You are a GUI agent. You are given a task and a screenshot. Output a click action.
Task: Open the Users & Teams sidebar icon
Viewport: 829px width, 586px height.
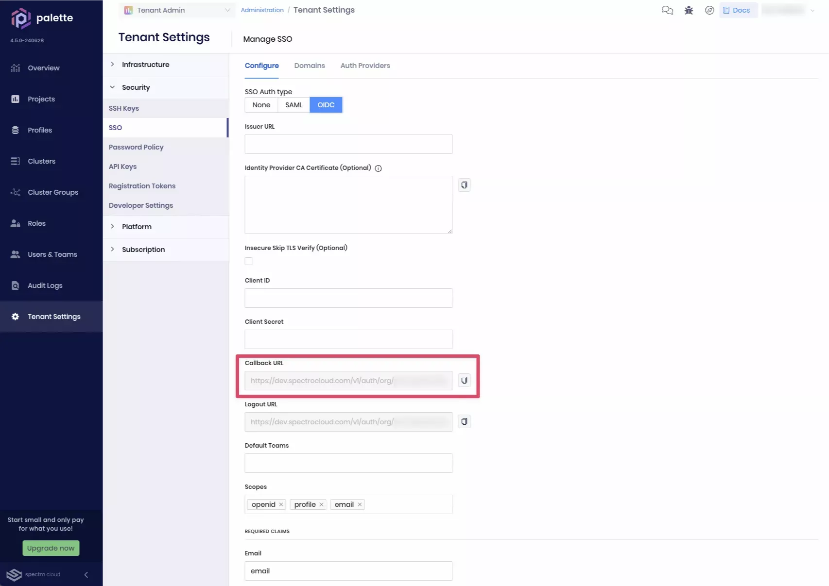[16, 254]
